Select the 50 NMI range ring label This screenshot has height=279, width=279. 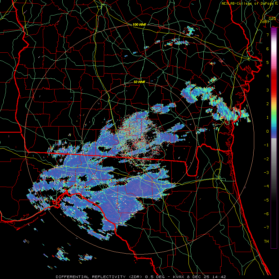(139, 82)
